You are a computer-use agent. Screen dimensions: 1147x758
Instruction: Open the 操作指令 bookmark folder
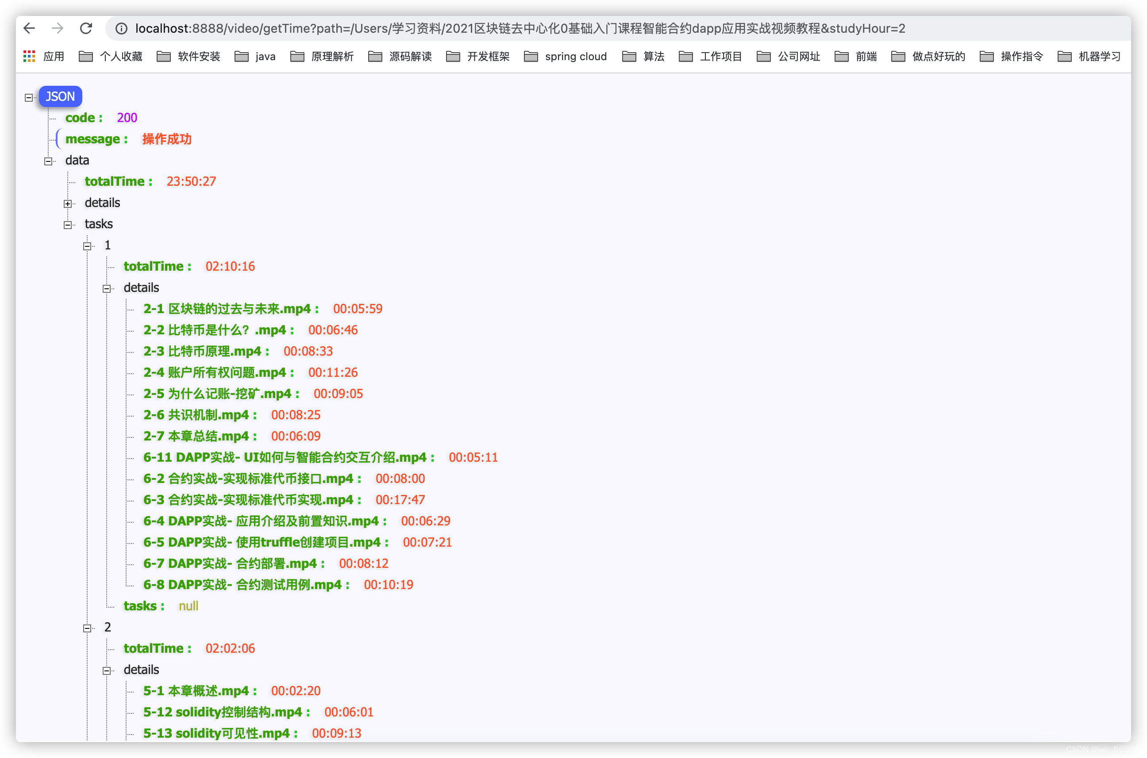point(1012,57)
